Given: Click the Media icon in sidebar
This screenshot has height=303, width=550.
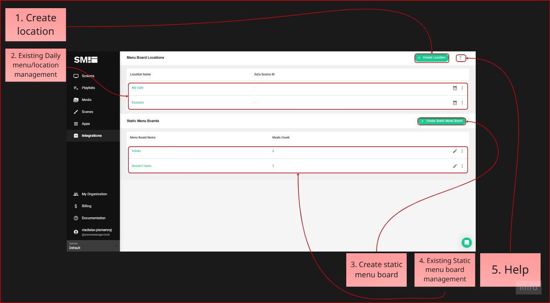Looking at the screenshot, I should click(x=76, y=100).
